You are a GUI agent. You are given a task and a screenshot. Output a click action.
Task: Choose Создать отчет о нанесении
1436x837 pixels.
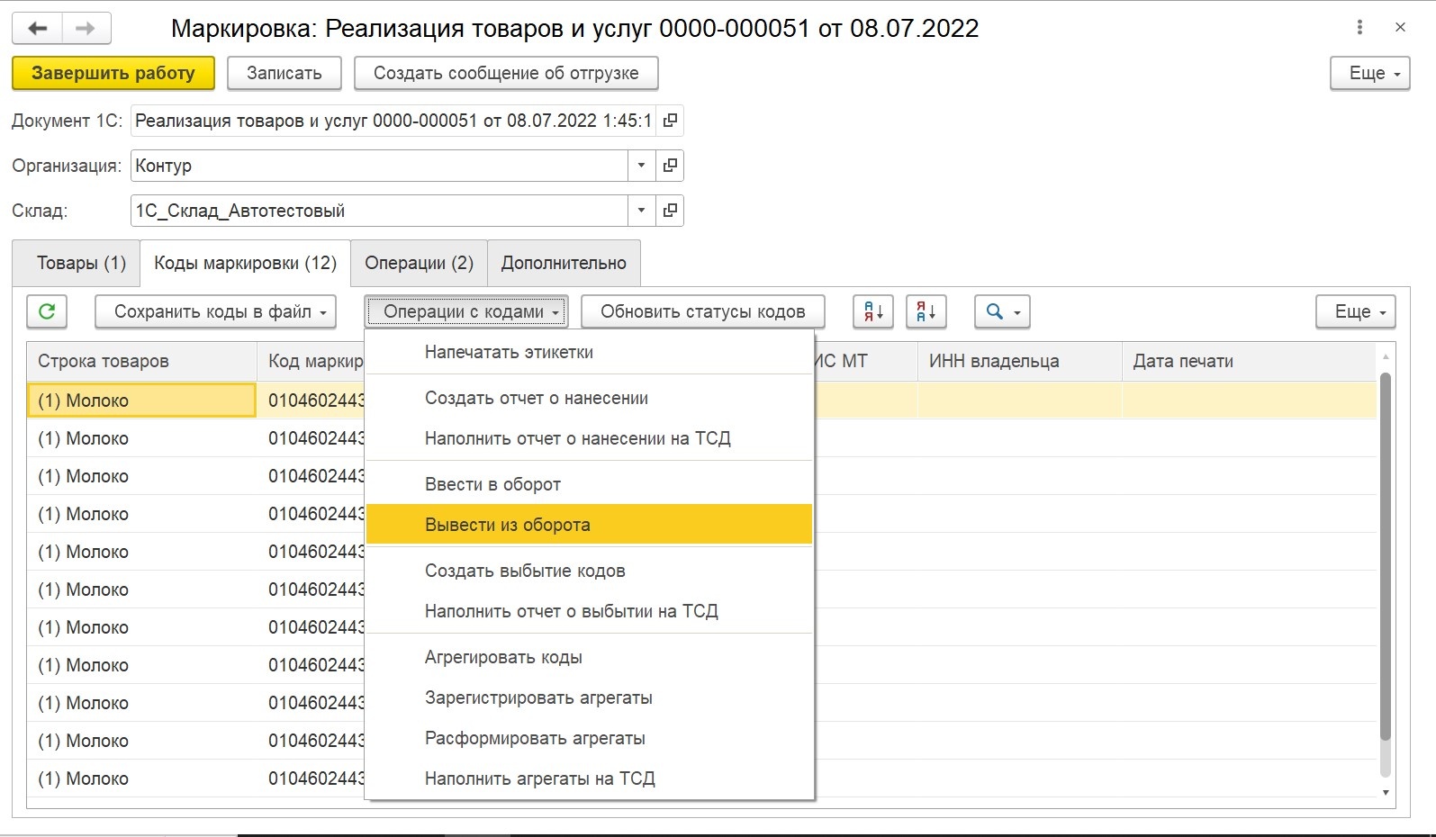click(x=590, y=398)
